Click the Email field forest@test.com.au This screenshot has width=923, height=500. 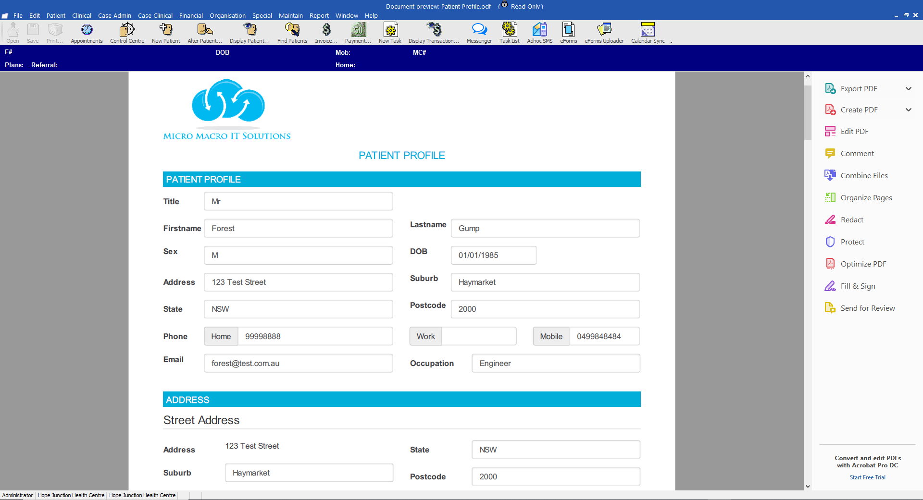point(299,363)
